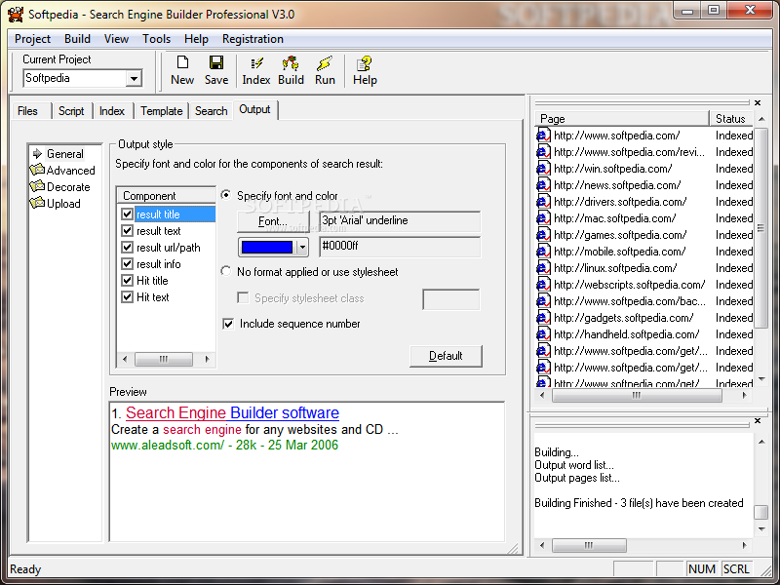Click the application icon in the title bar
Image resolution: width=780 pixels, height=585 pixels.
(16, 14)
